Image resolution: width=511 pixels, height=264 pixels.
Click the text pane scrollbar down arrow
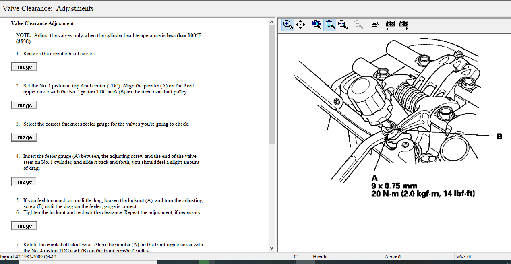tap(271, 248)
